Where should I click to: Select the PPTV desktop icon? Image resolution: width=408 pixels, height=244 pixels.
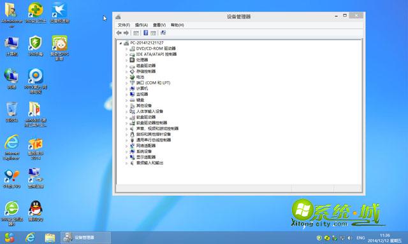pos(36,76)
